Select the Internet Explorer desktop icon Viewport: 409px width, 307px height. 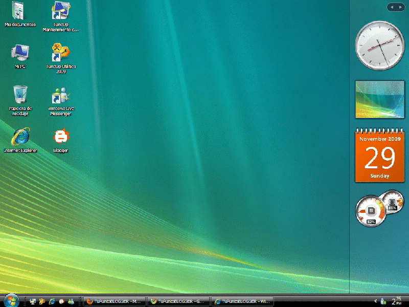point(20,140)
